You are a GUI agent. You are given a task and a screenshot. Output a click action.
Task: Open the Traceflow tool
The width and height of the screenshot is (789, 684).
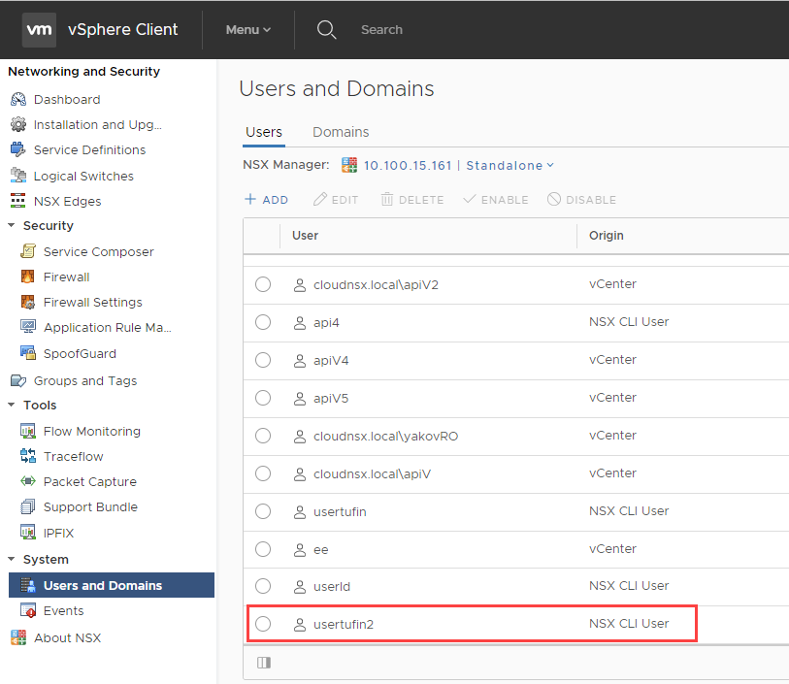pos(74,457)
